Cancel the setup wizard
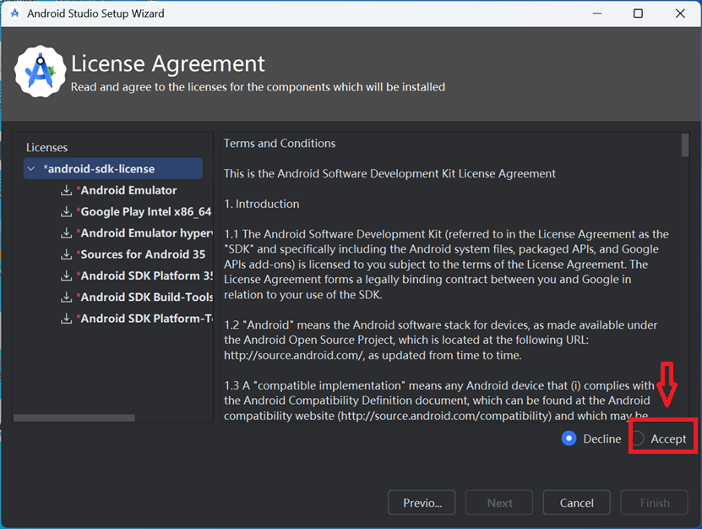 (x=577, y=503)
